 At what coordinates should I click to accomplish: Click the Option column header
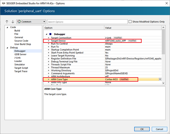(x=74, y=28)
